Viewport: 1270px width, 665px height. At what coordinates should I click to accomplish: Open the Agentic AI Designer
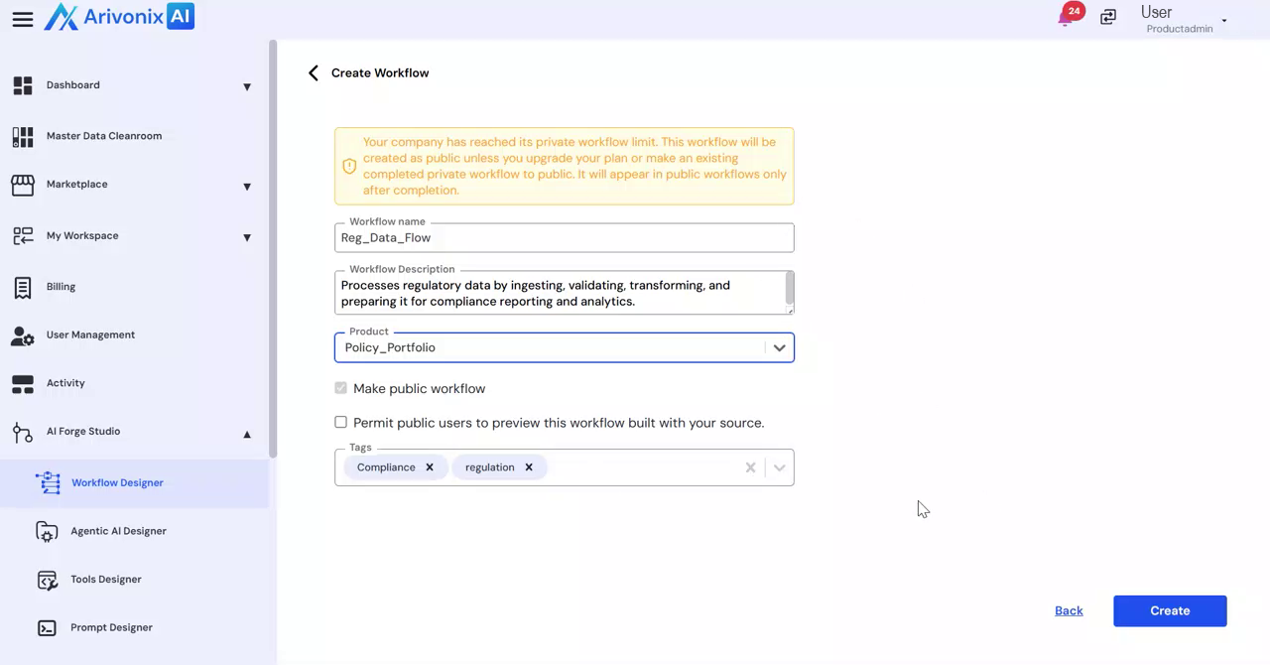[118, 531]
